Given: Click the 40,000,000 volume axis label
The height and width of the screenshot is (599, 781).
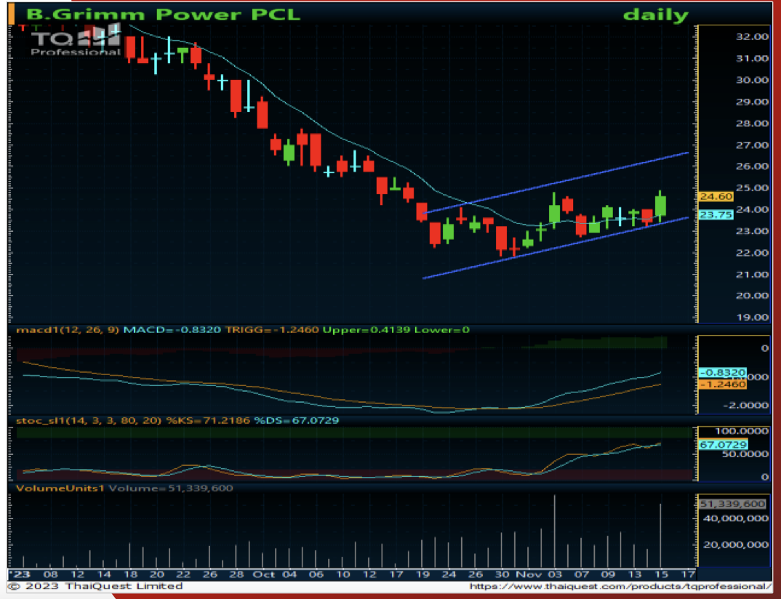Looking at the screenshot, I should (x=736, y=518).
